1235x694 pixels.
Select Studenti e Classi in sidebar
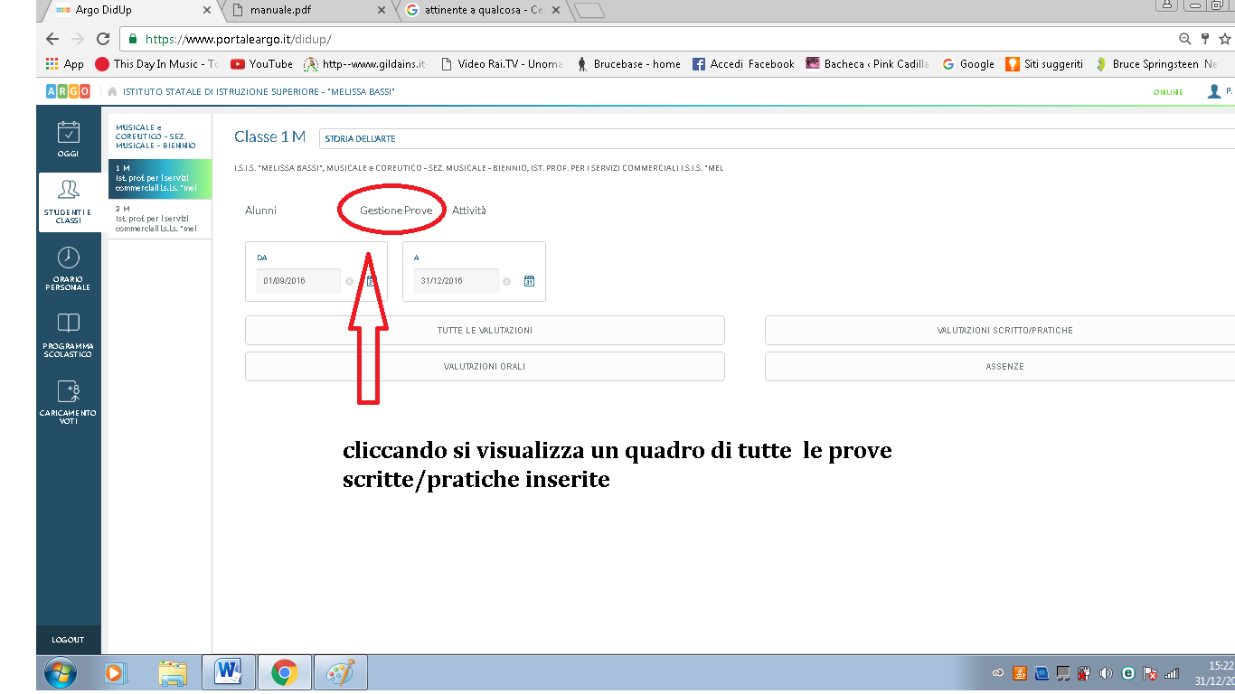point(69,202)
